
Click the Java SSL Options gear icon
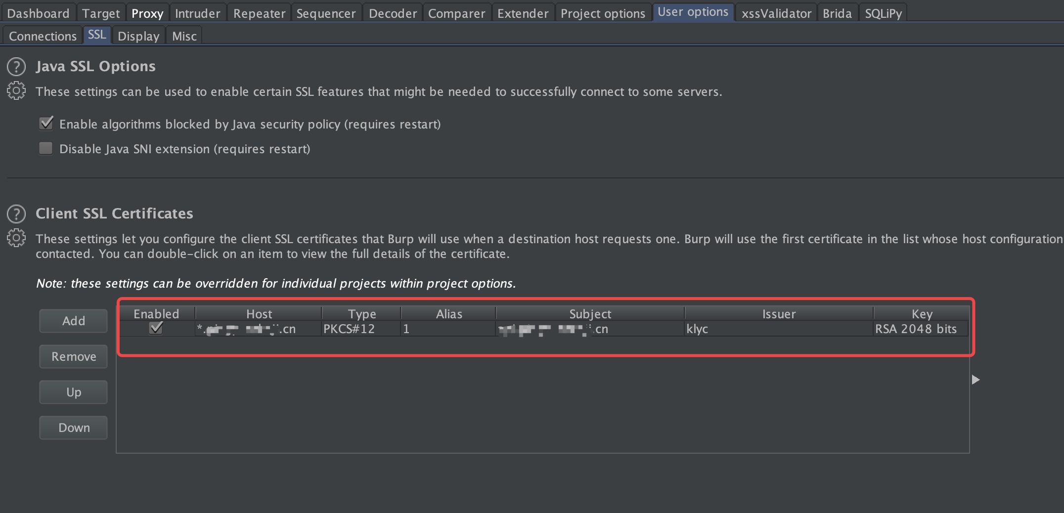(x=16, y=91)
